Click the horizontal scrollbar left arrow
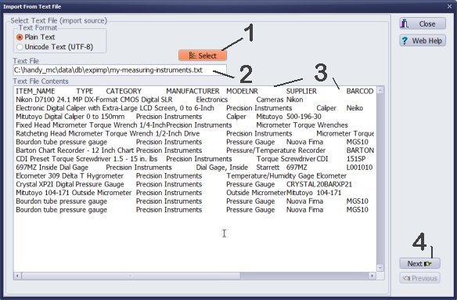The image size is (457, 300). click(x=17, y=276)
